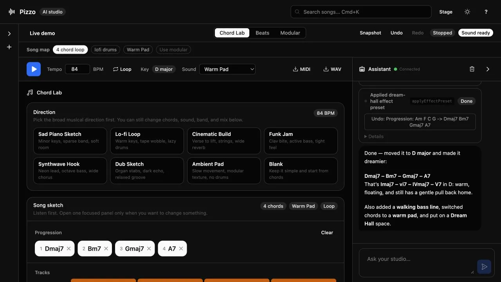The image size is (501, 282).
Task: Click the search magnifier icon
Action: (297, 12)
